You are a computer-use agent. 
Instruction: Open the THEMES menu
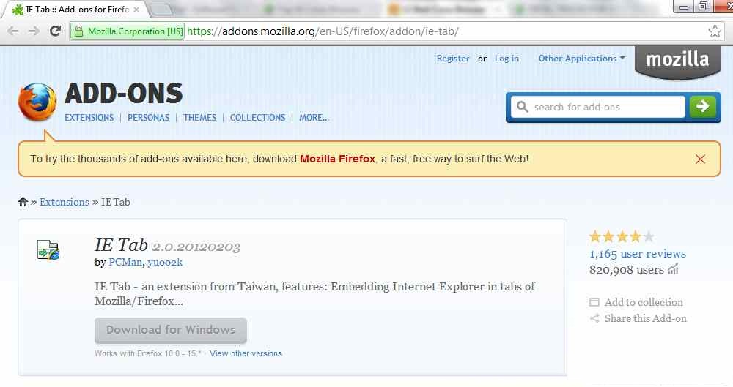(x=199, y=118)
